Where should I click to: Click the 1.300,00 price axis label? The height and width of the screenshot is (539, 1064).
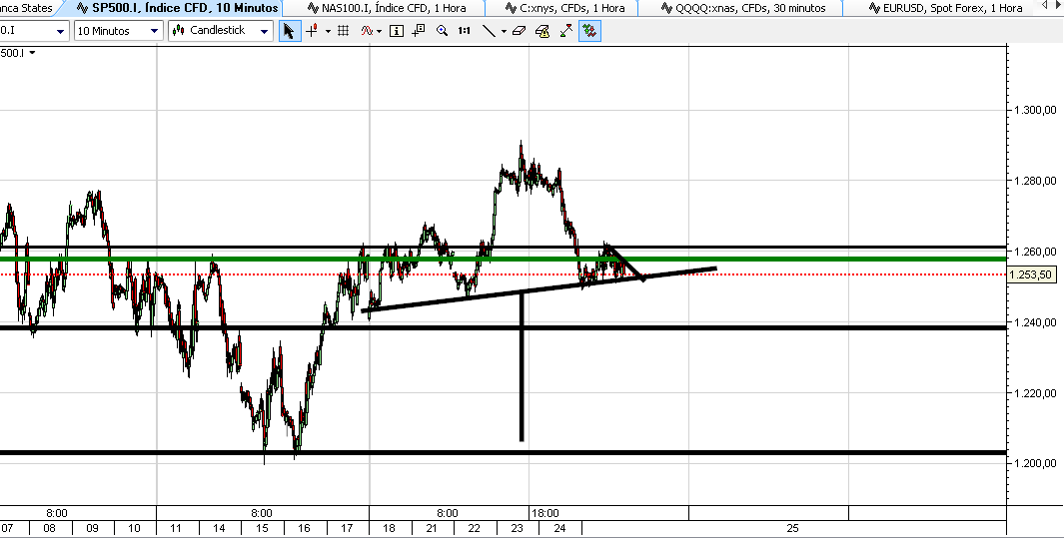click(x=1035, y=110)
